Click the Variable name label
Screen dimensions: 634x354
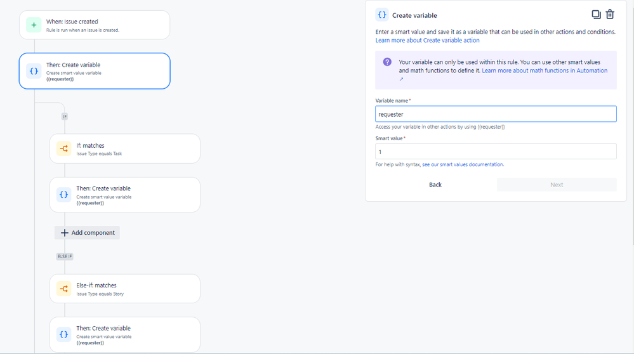pos(392,101)
